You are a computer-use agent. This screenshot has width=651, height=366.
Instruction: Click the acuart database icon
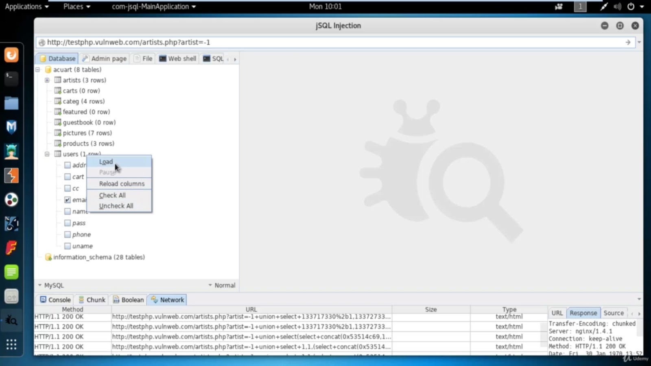[49, 70]
